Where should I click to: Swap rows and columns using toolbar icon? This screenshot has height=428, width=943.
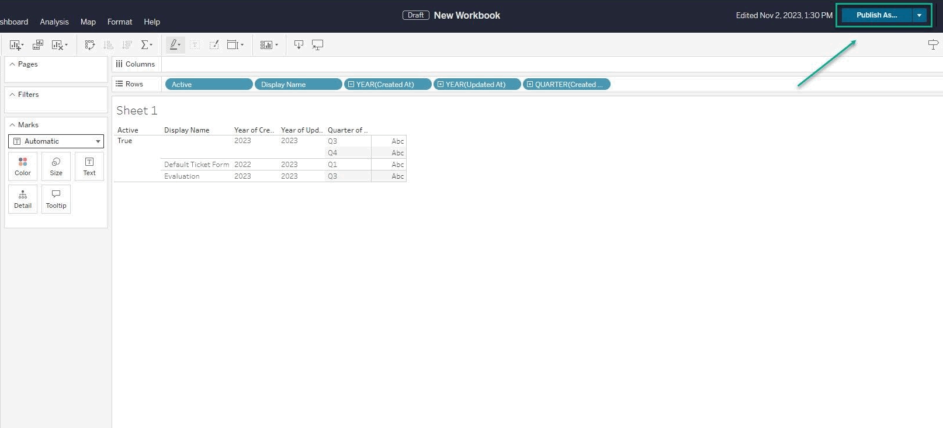click(x=89, y=45)
